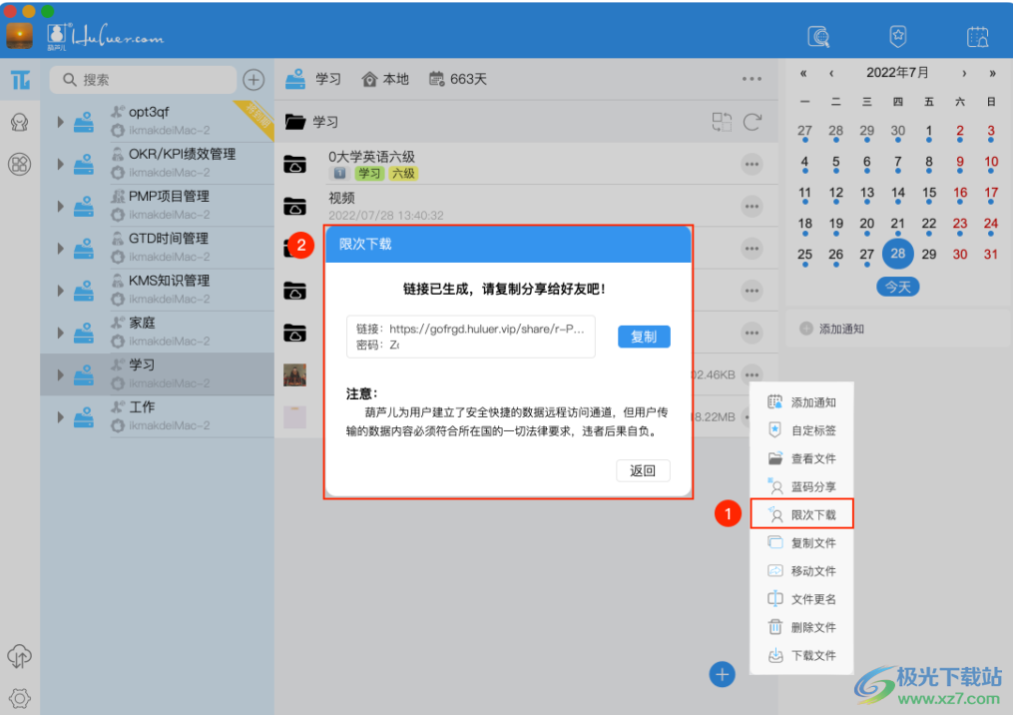Click the 六级 tag label
1013x715 pixels.
point(403,173)
